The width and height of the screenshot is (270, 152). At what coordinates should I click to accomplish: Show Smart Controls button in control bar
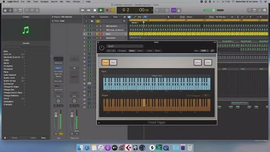click(27, 10)
